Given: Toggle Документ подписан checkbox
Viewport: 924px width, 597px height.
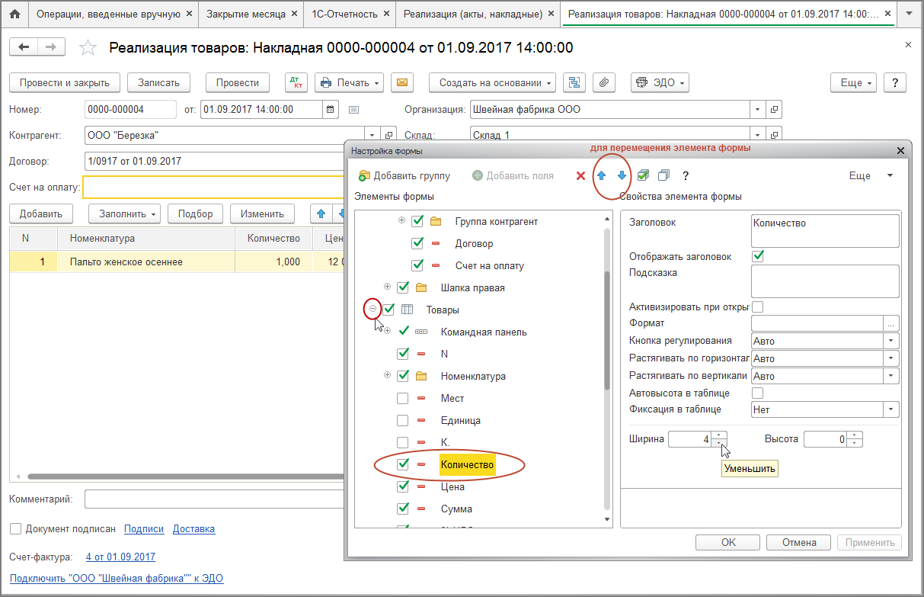Looking at the screenshot, I should click(x=16, y=528).
